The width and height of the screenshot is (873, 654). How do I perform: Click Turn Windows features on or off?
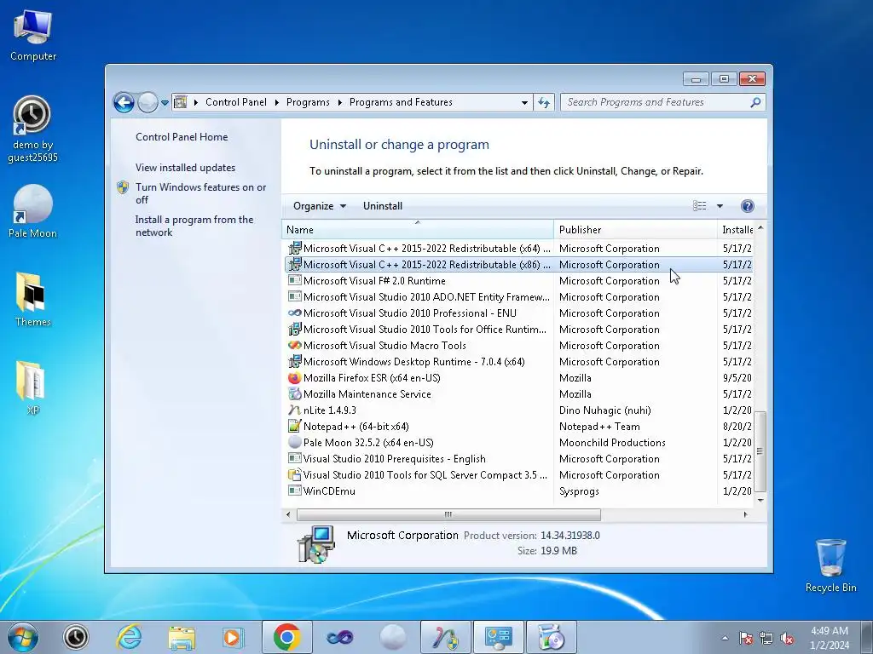(x=200, y=193)
